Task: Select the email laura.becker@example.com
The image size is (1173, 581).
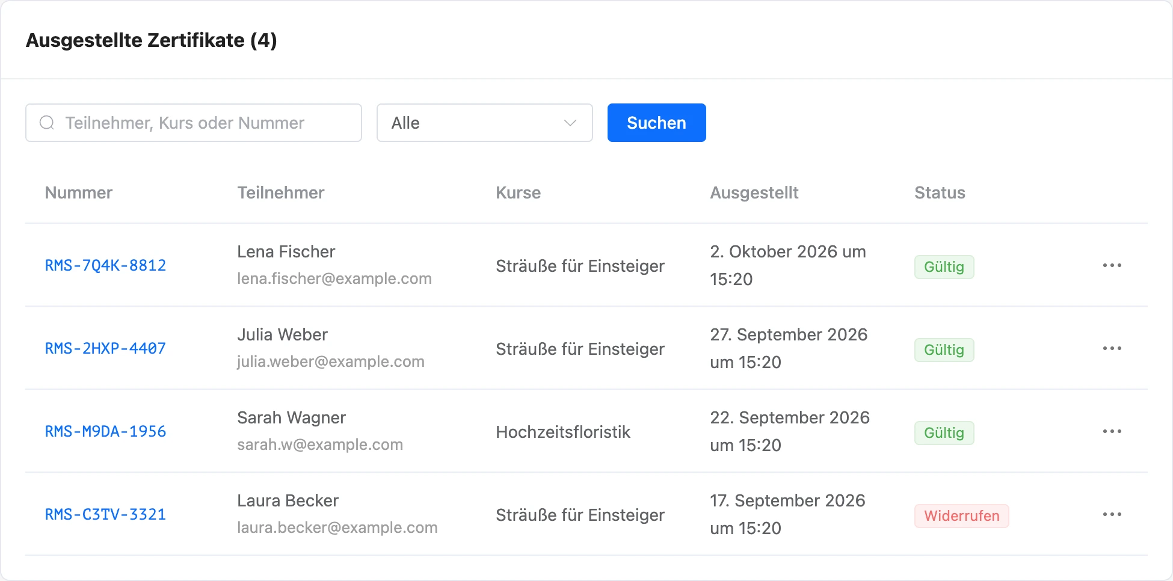Action: pyautogui.click(x=337, y=527)
